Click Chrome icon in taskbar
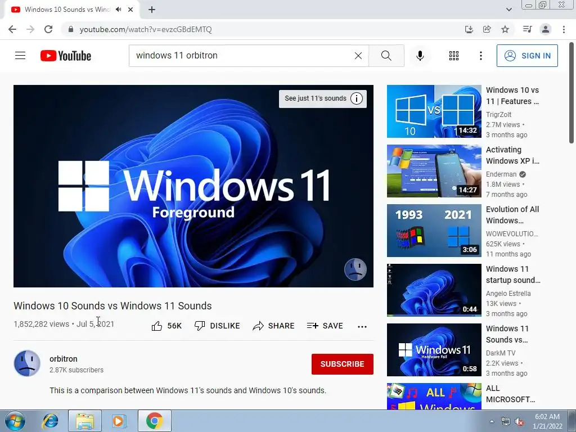Viewport: 576px width, 432px height. (x=154, y=421)
